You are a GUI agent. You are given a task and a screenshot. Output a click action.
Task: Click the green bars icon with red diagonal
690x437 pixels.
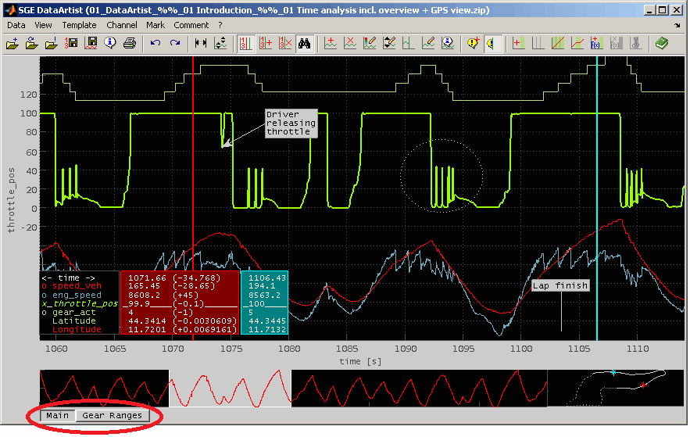pos(557,43)
